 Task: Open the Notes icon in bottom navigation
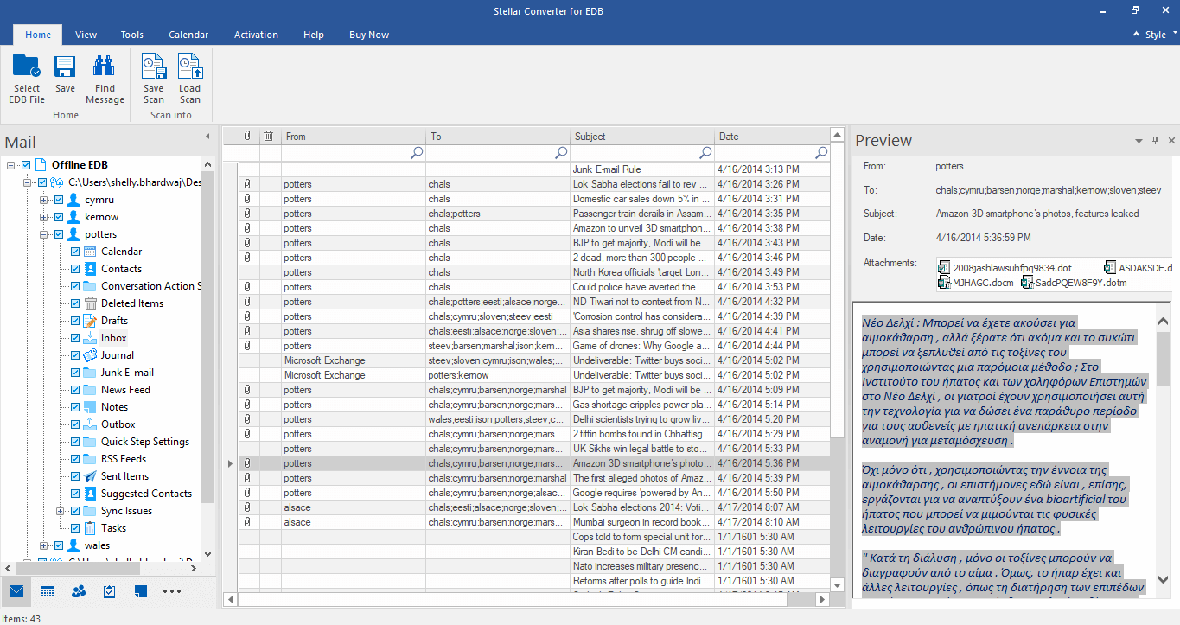(x=141, y=591)
